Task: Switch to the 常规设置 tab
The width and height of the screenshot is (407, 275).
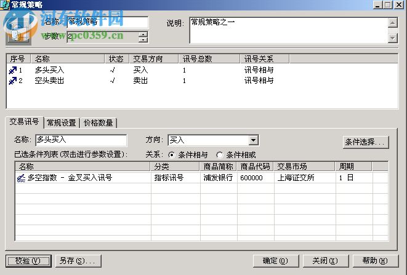Action: (62, 122)
